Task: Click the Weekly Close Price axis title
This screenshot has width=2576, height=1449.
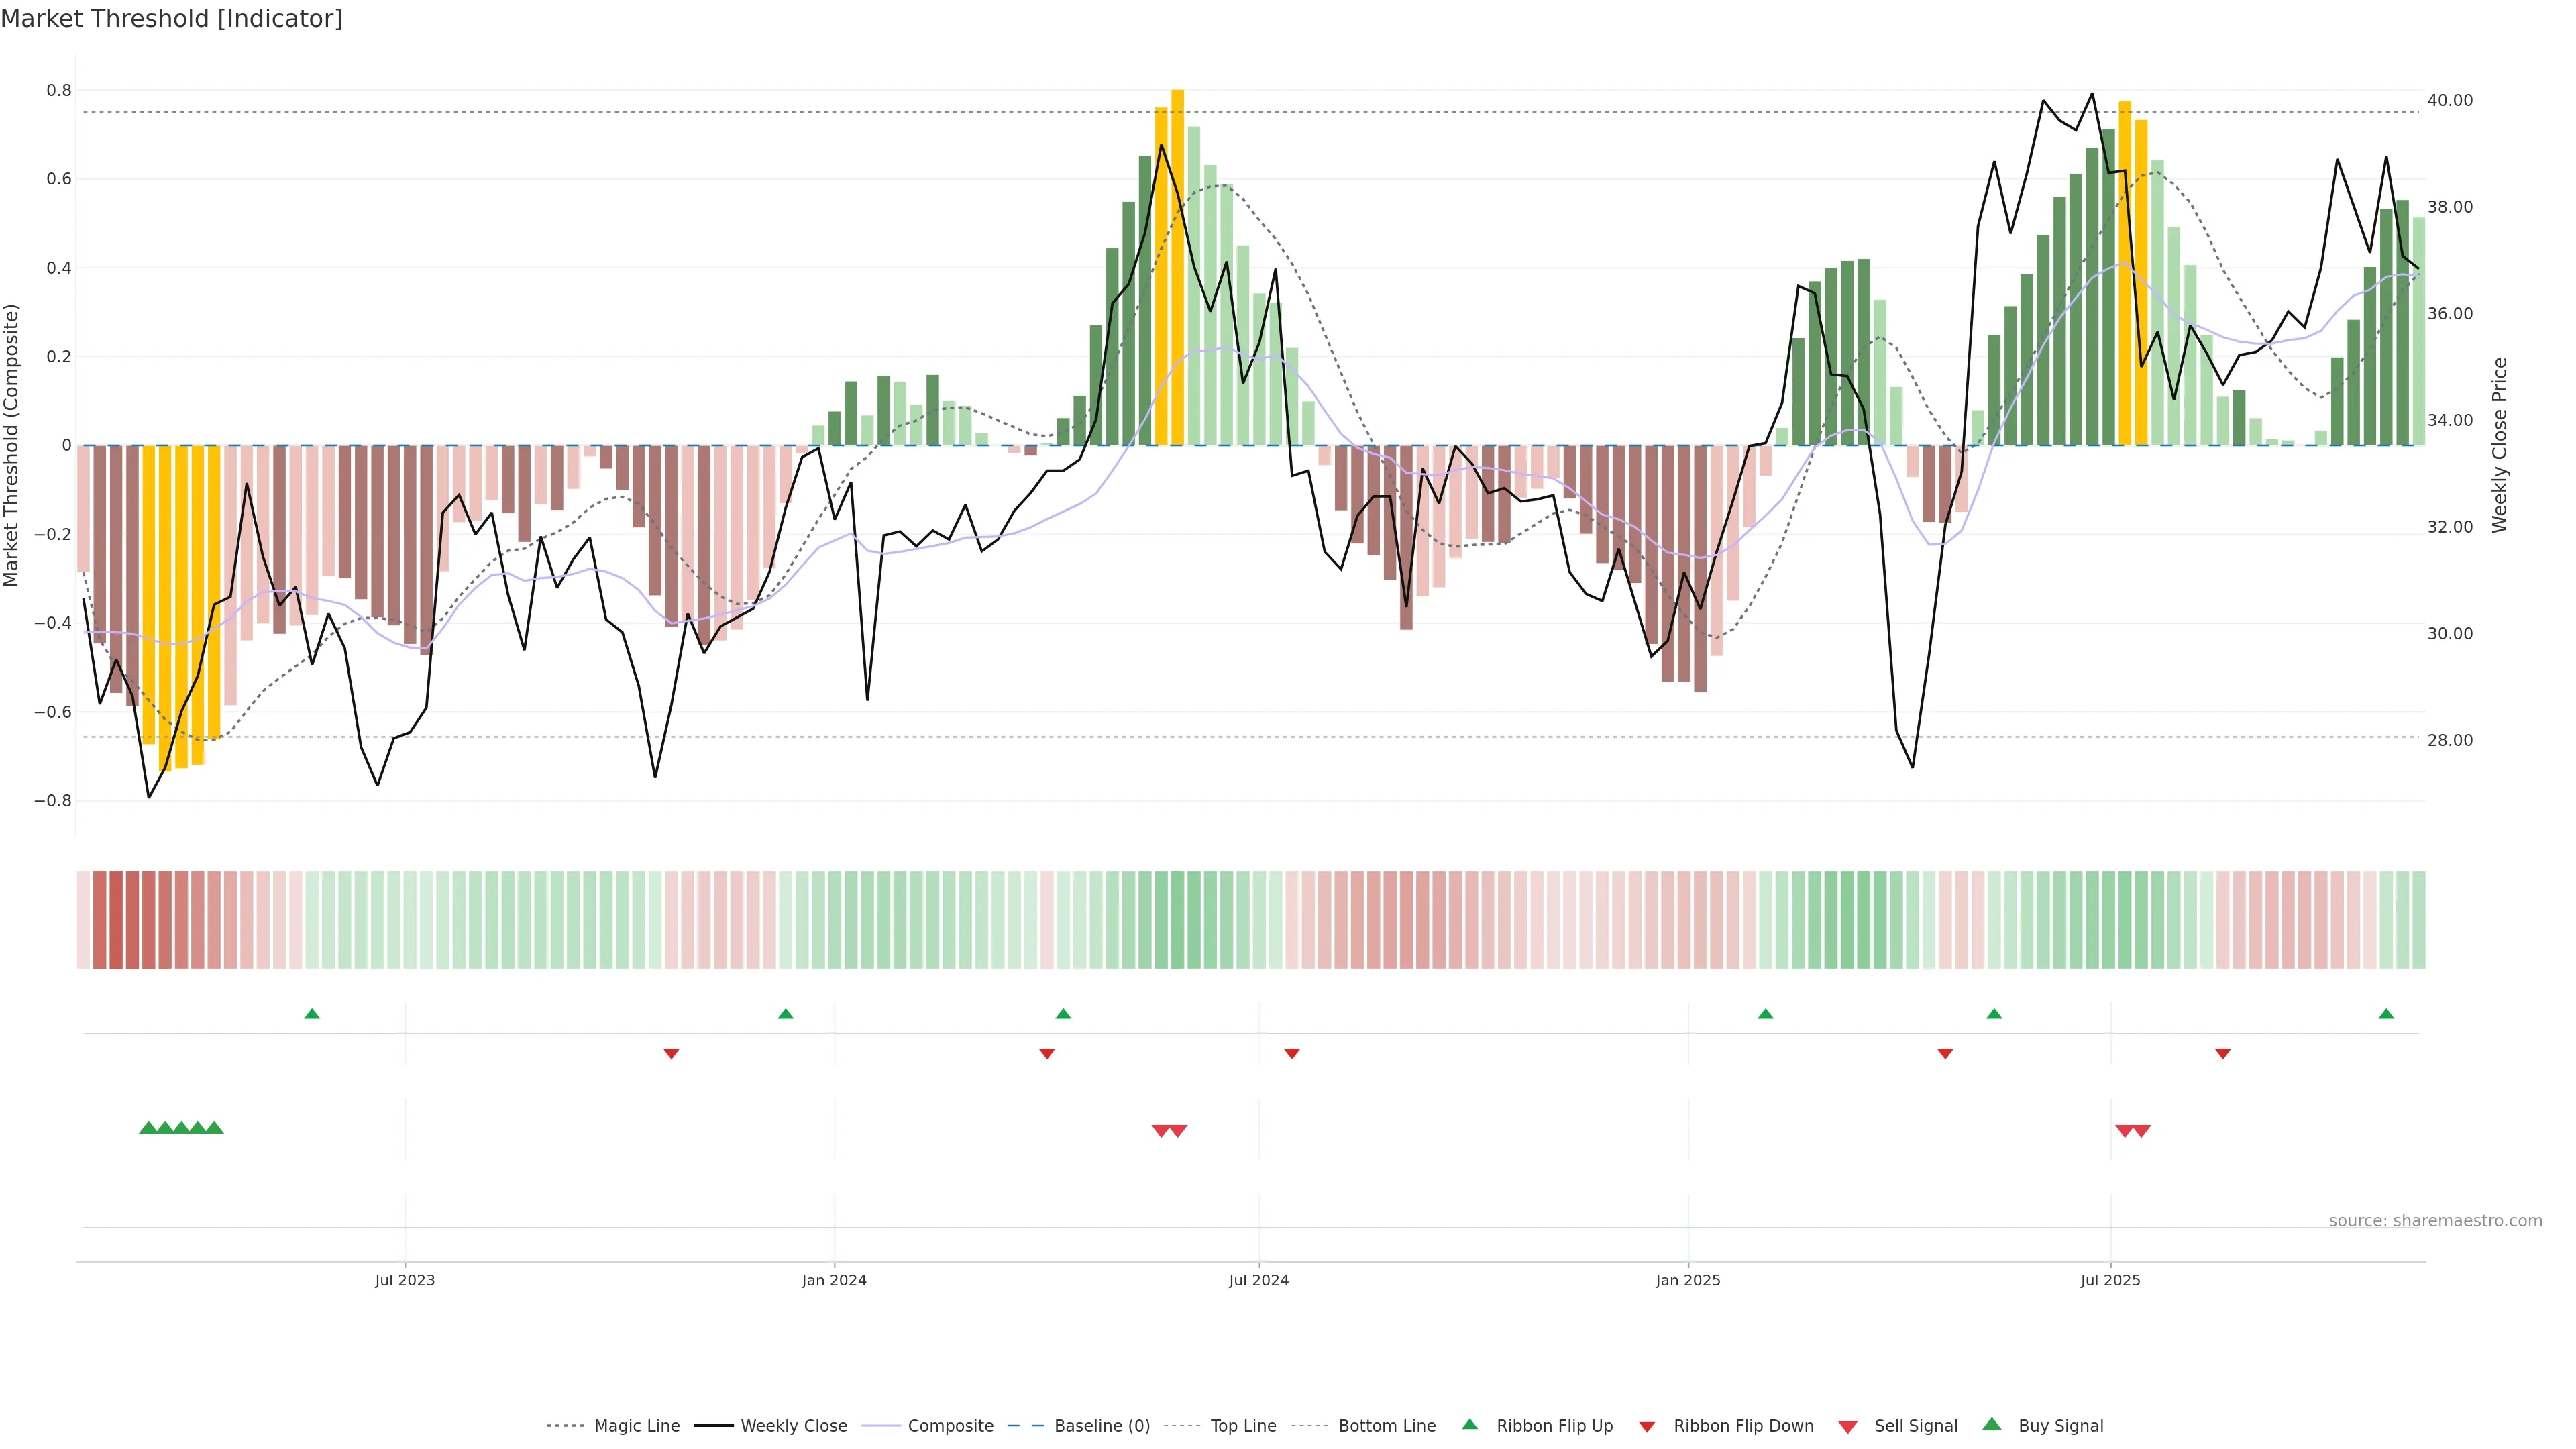Action: pyautogui.click(x=2499, y=445)
